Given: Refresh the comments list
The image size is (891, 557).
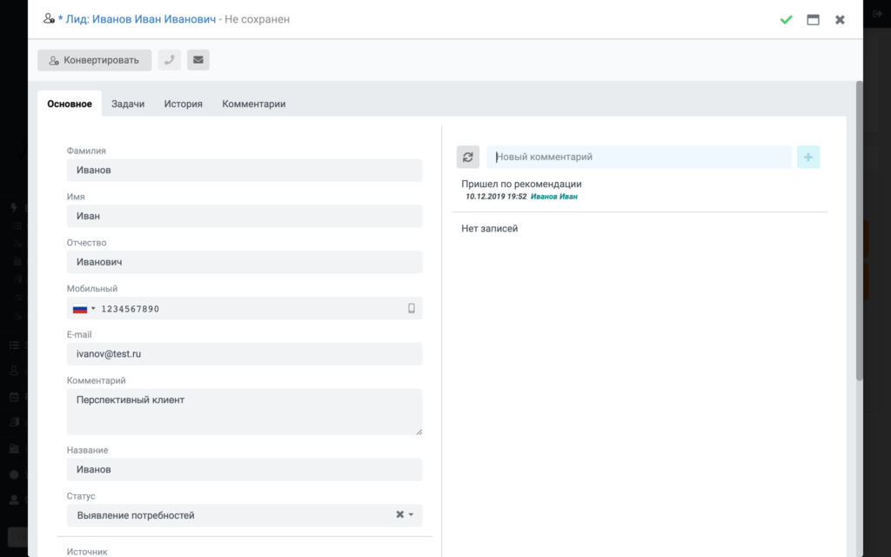Looking at the screenshot, I should pyautogui.click(x=467, y=157).
